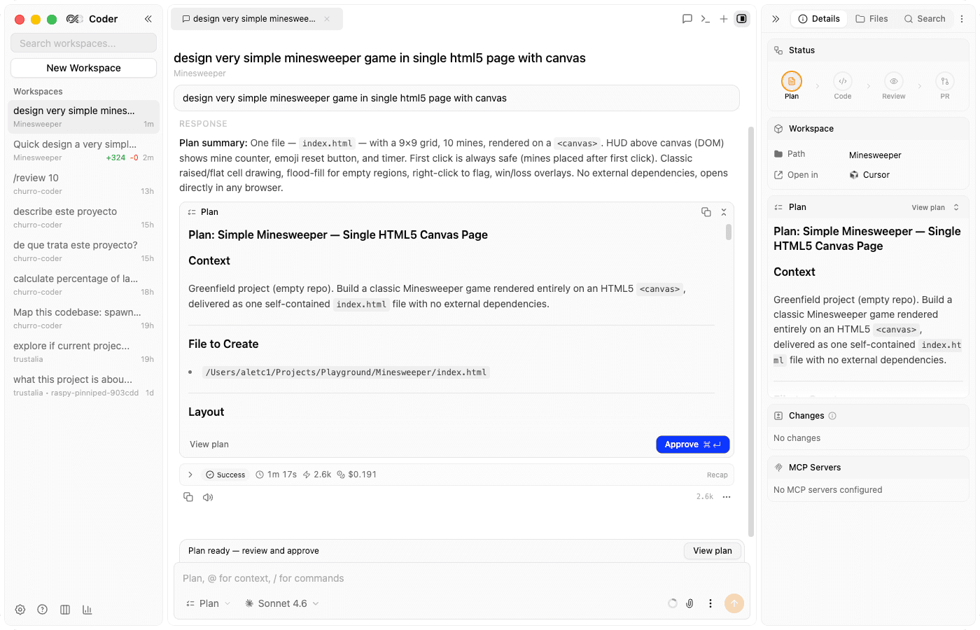980x630 pixels.
Task: Select Plan step in Status pipeline
Action: click(792, 85)
